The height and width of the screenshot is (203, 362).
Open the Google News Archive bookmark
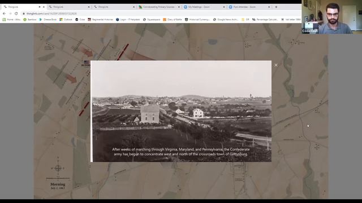pyautogui.click(x=226, y=20)
